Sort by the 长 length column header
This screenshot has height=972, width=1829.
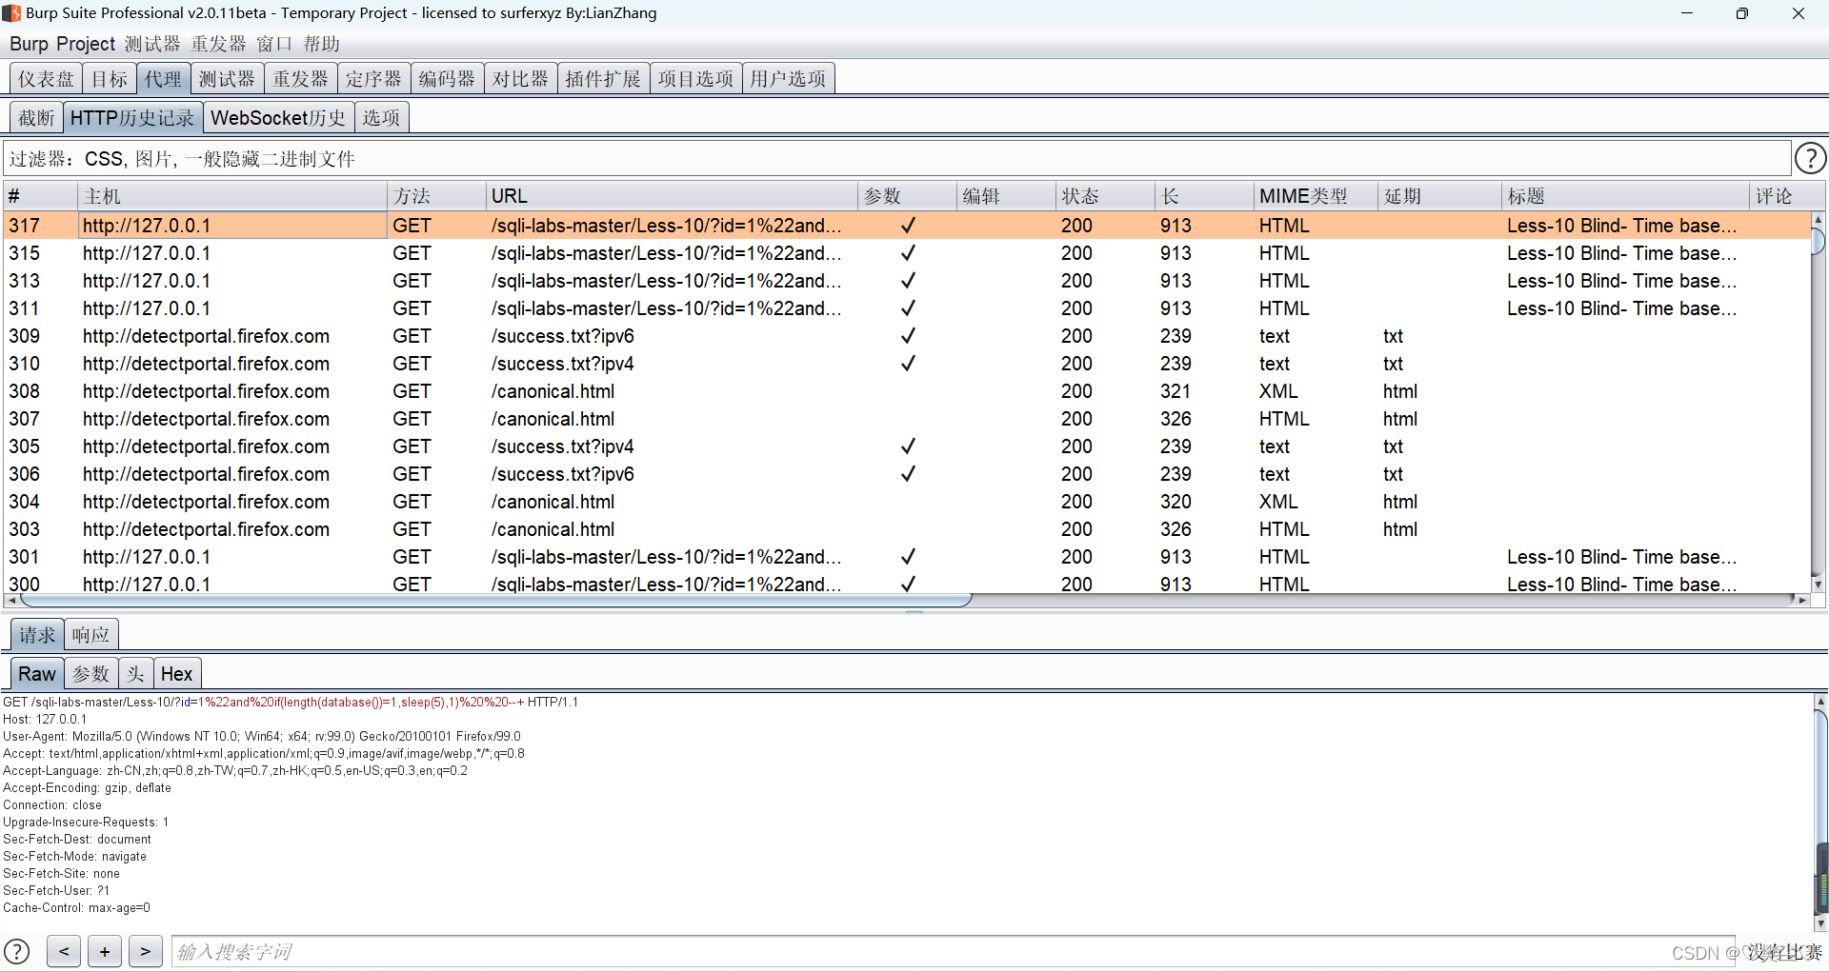pos(1204,196)
